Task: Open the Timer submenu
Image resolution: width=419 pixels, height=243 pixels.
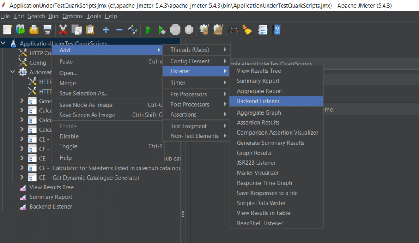Action: [196, 83]
